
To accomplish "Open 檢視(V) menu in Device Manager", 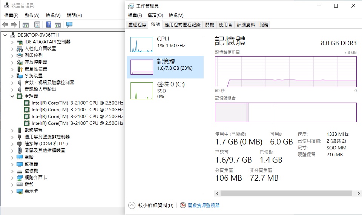I will click(x=53, y=15).
